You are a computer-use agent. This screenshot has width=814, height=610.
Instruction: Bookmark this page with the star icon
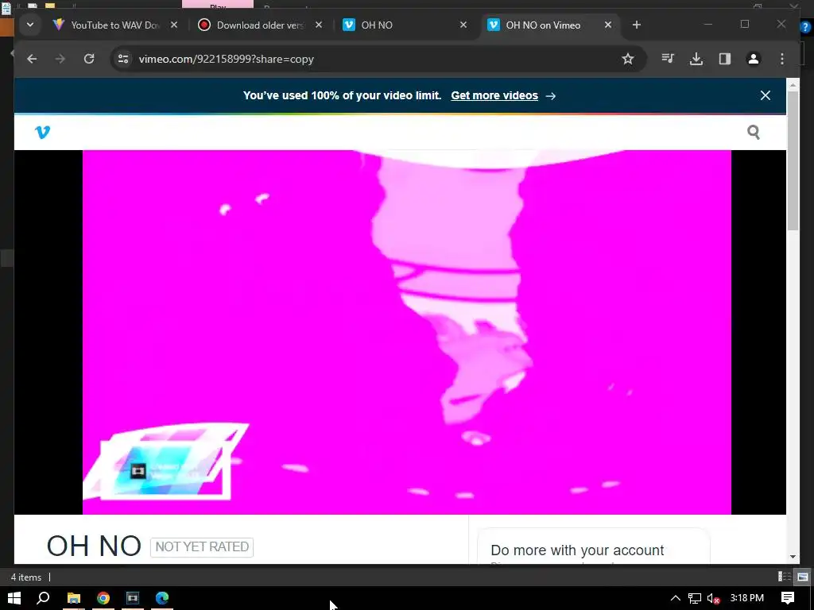(628, 59)
